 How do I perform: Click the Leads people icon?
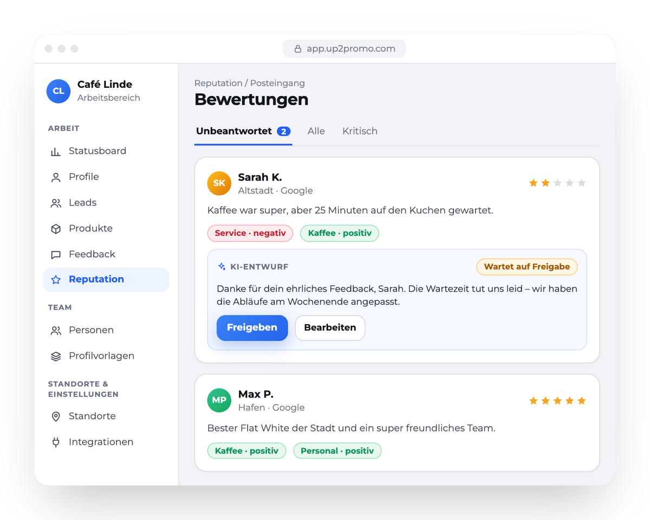56,203
